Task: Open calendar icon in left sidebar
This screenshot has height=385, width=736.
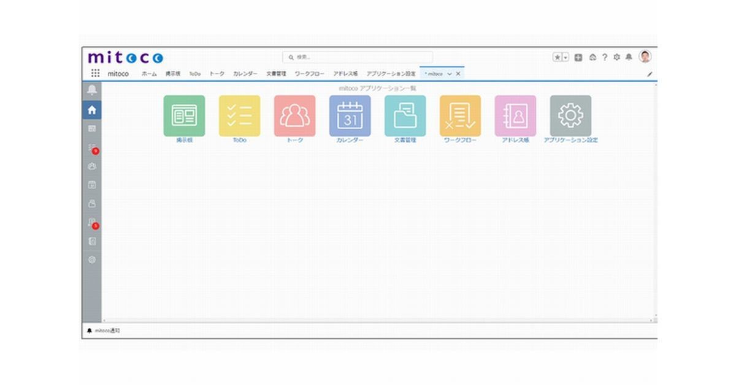Action: tap(92, 185)
